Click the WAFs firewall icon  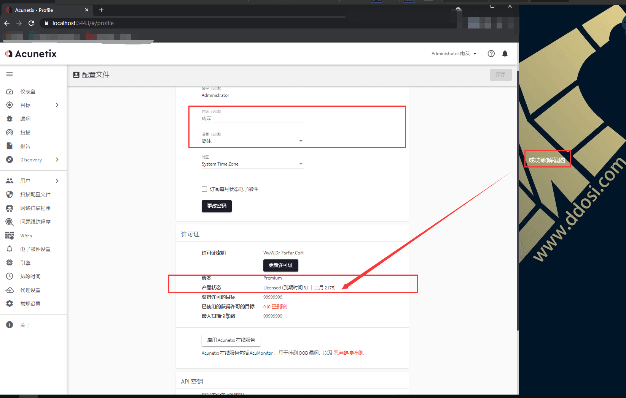point(10,235)
